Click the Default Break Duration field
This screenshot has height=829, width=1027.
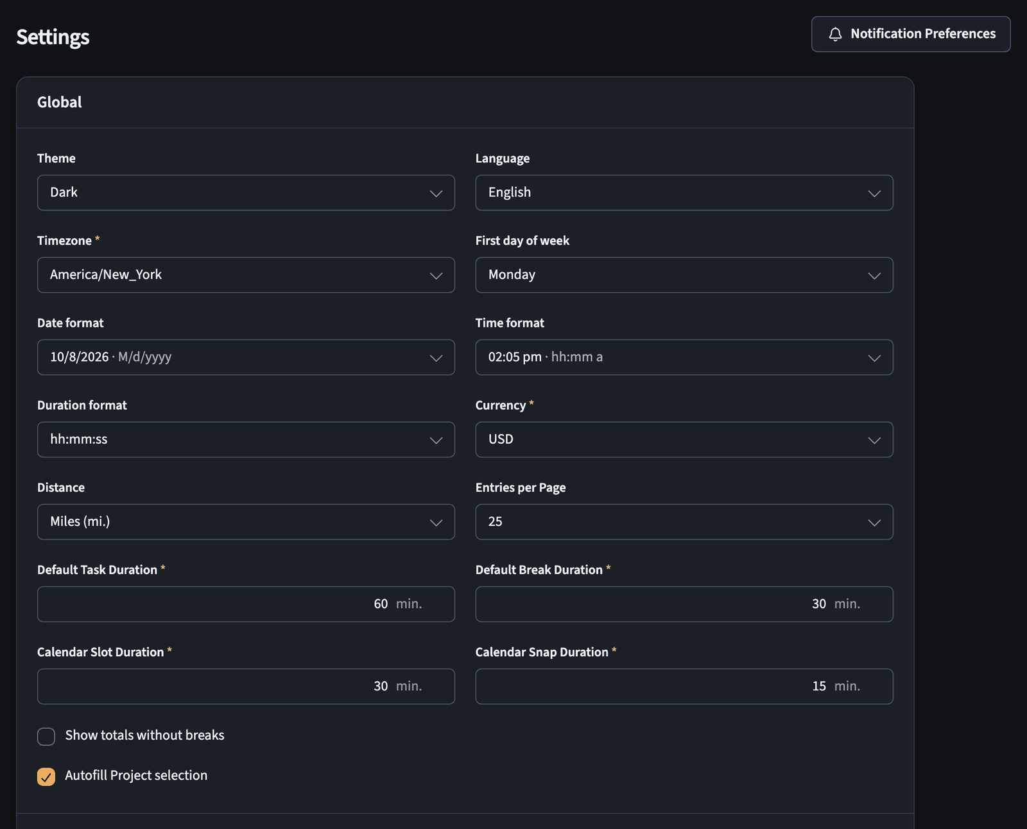(684, 604)
